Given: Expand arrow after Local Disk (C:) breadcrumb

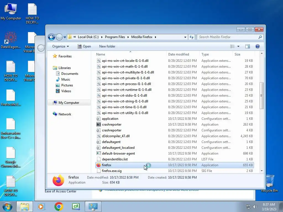Looking at the screenshot, I should pos(102,37).
